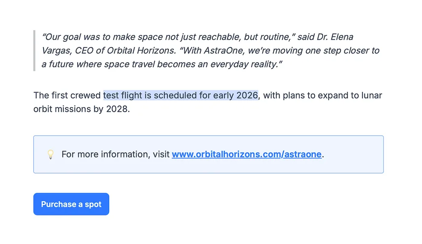The height and width of the screenshot is (244, 422).
Task: Click "The first crewed" paragraph opening
Action: tap(67, 95)
